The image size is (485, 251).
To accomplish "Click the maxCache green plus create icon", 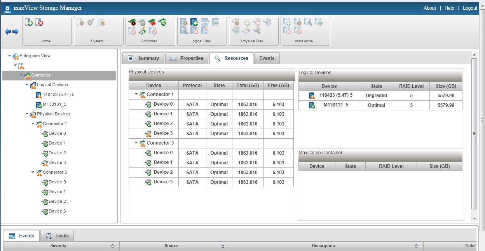I will click(x=287, y=23).
